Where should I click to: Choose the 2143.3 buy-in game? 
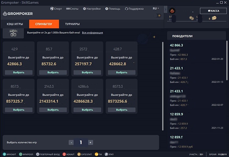(53, 110)
